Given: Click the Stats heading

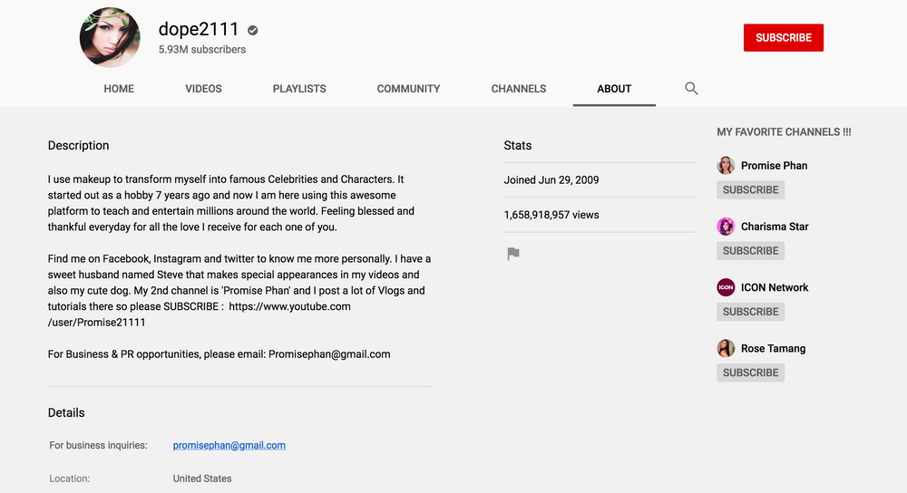Looking at the screenshot, I should tap(518, 146).
